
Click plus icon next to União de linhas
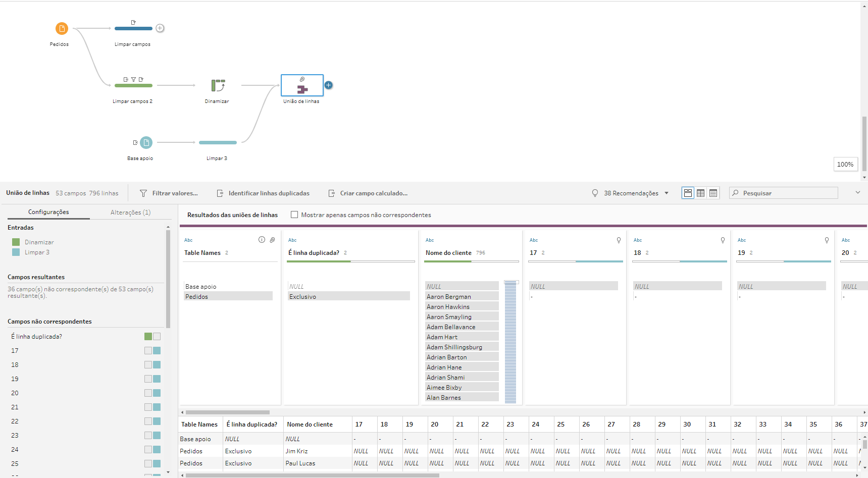point(329,85)
